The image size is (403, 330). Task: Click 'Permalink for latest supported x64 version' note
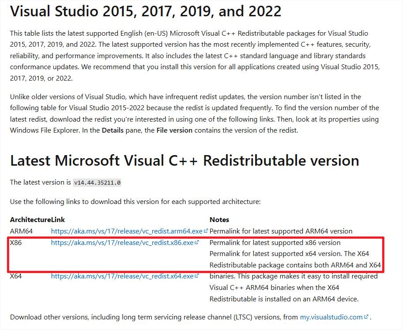pos(276,253)
